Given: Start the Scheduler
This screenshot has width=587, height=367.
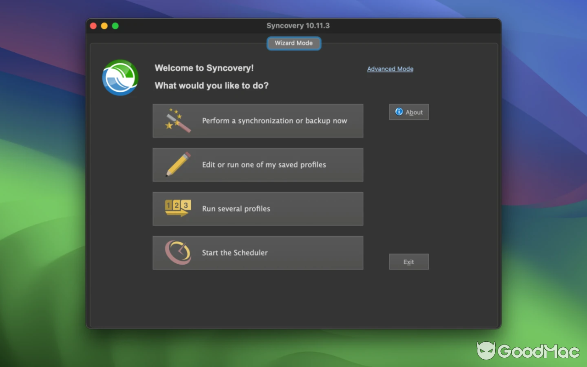Looking at the screenshot, I should [x=258, y=252].
